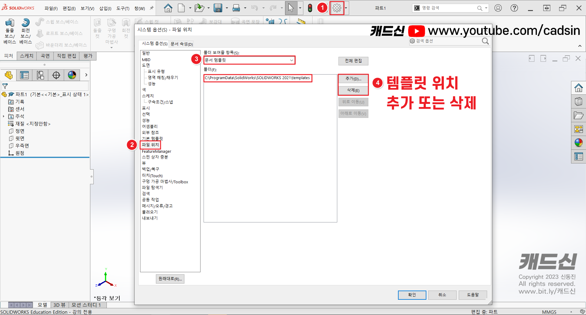This screenshot has height=315, width=586.
Task: Open DisplayManager color sphere tab icon
Action: pyautogui.click(x=72, y=75)
